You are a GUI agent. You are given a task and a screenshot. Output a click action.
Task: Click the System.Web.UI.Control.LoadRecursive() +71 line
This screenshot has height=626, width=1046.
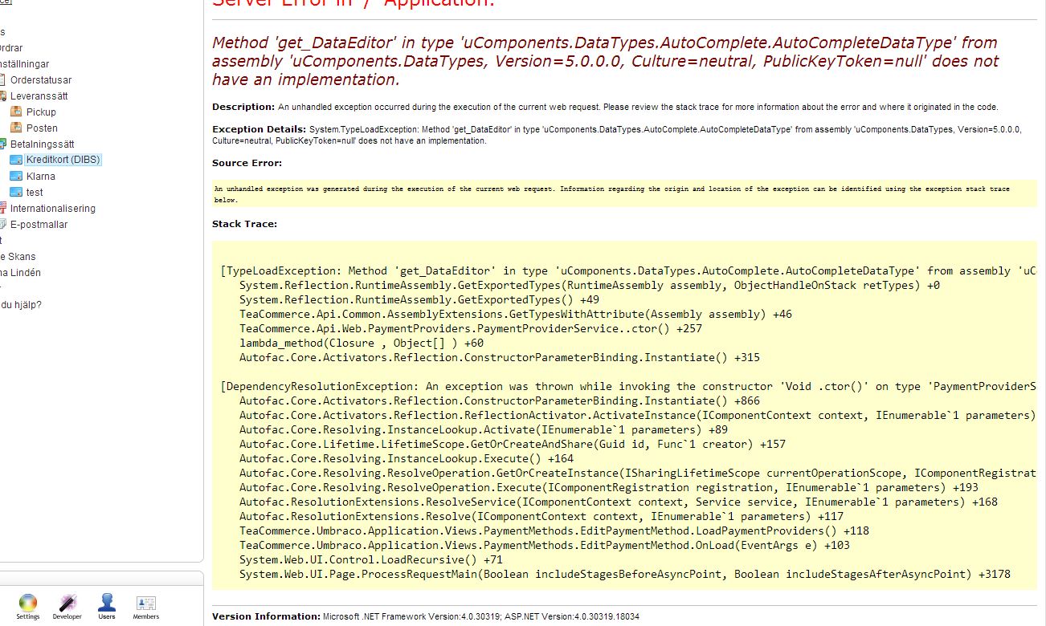[370, 559]
